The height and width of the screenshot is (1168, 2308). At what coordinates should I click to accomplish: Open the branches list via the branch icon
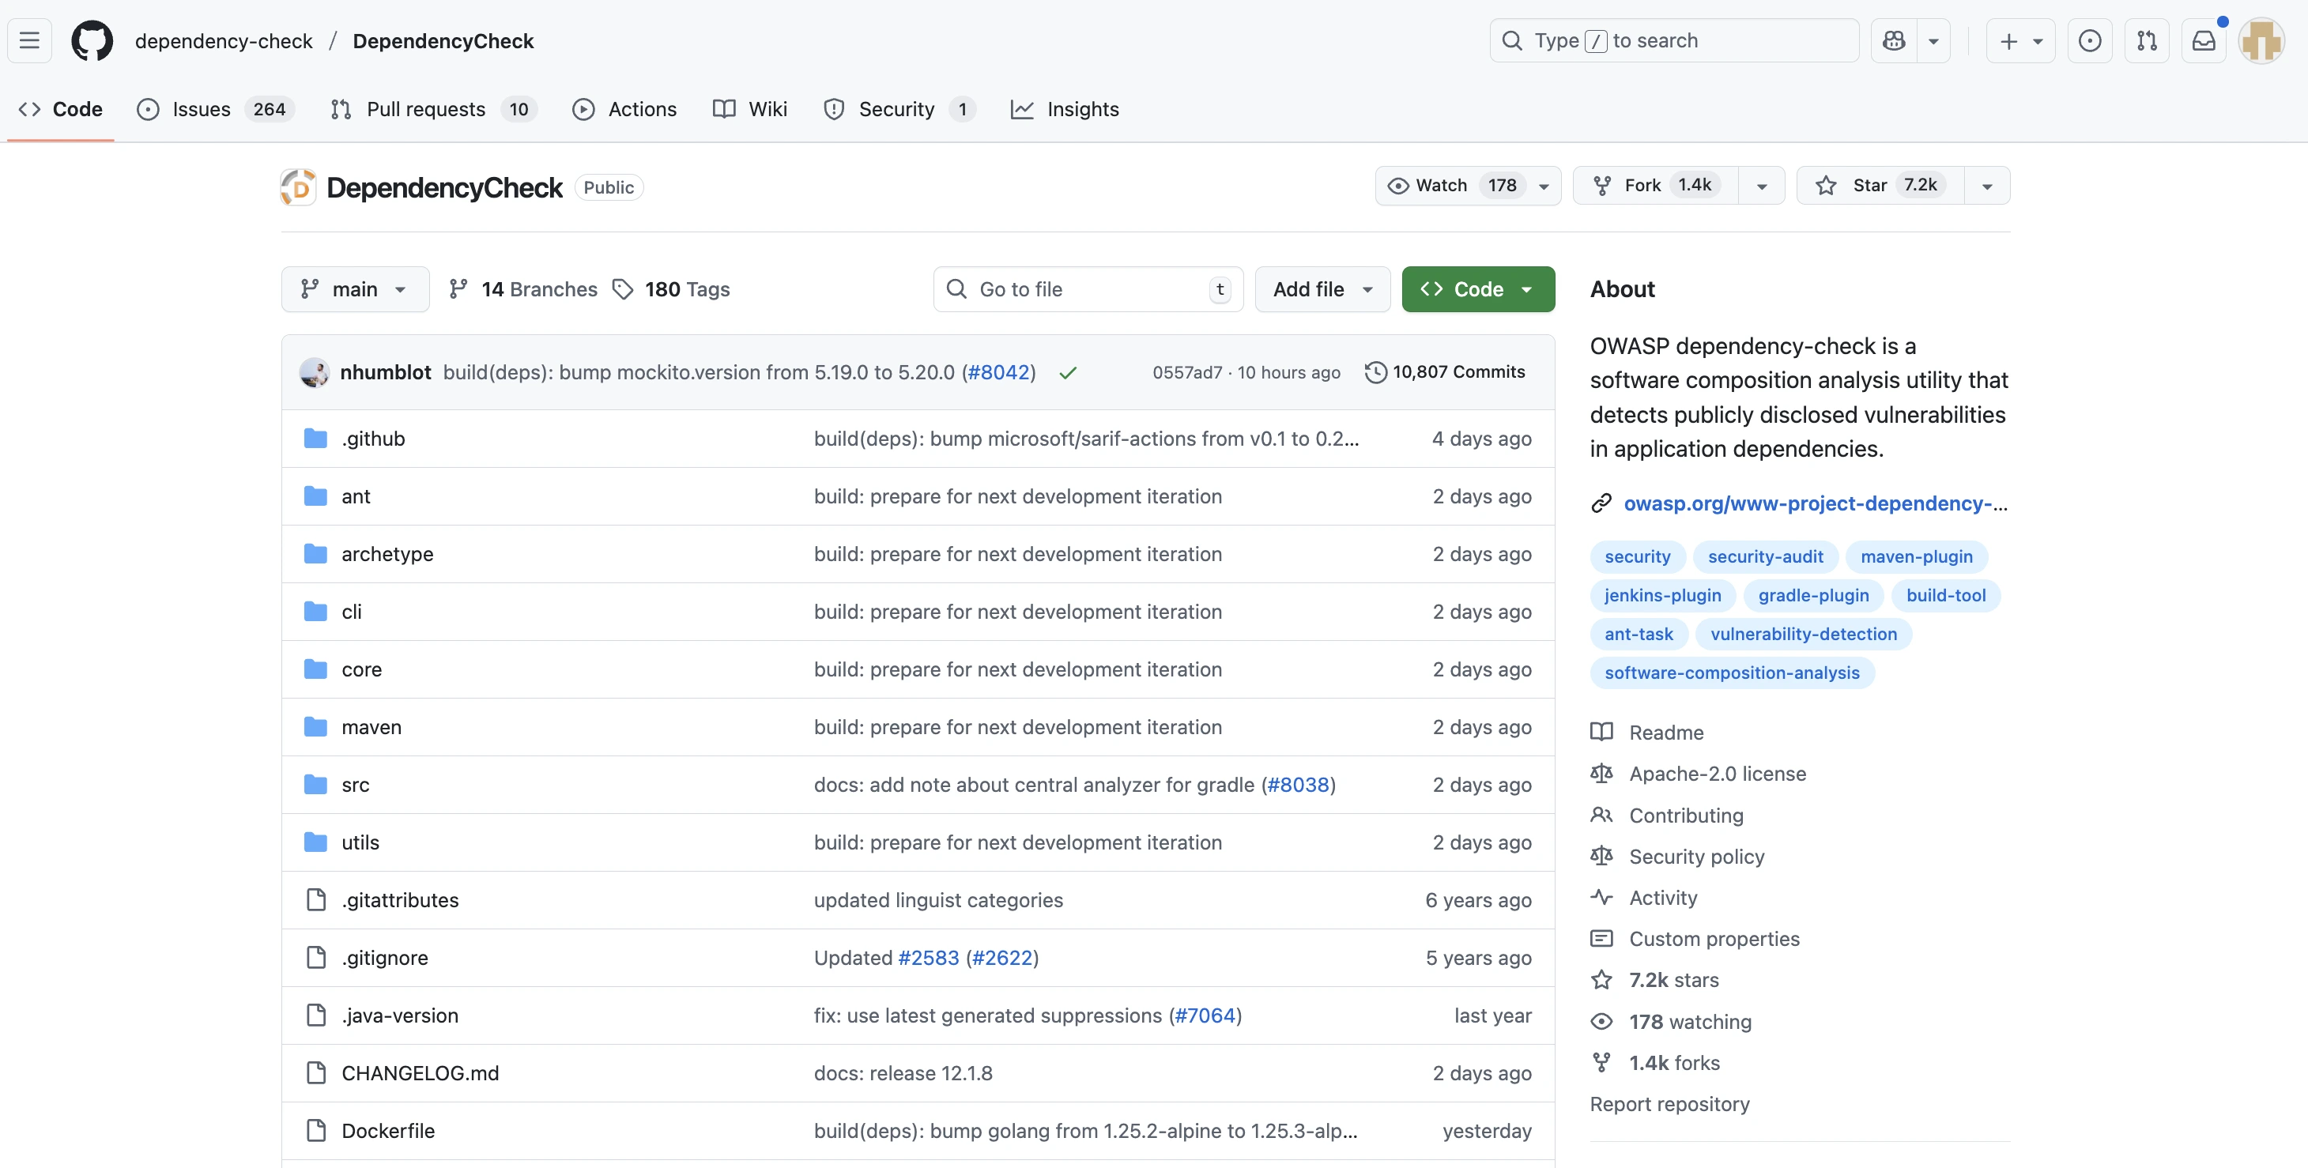[x=460, y=288]
